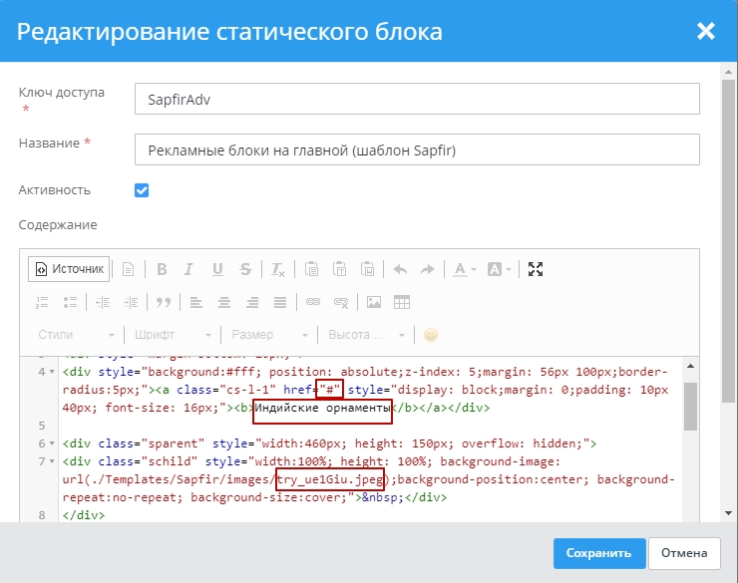Screen dimensions: 738x583
Task: Click the Отмена cancel button
Action: coord(684,553)
